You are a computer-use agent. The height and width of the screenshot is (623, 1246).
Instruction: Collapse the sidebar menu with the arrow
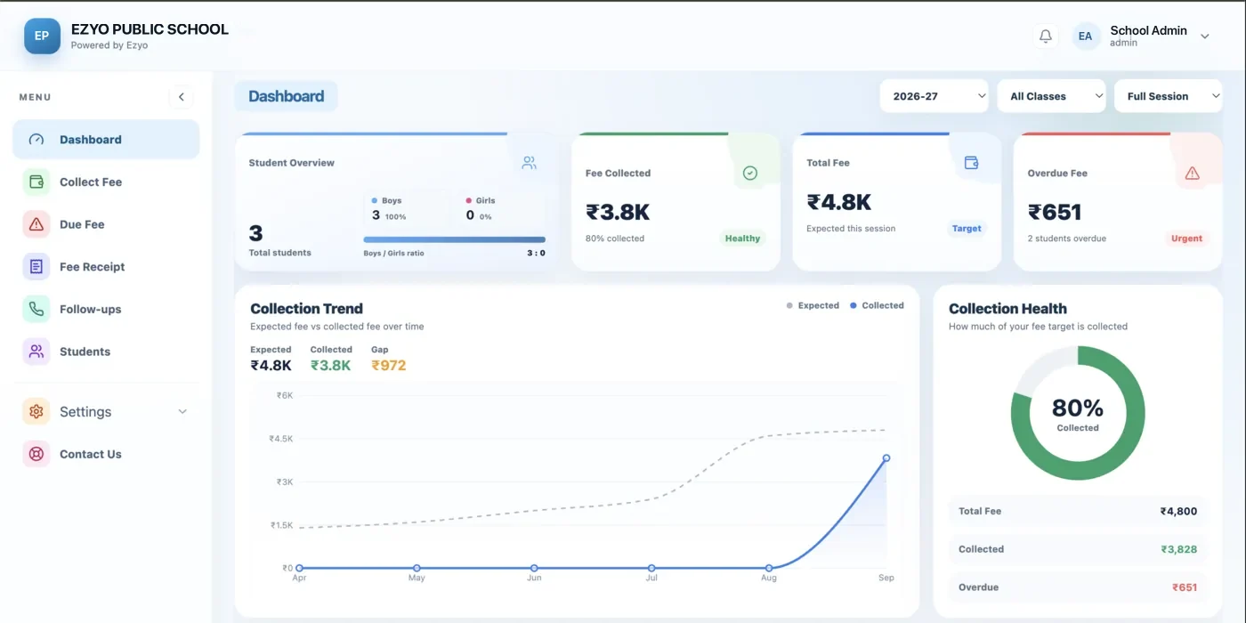pos(181,97)
